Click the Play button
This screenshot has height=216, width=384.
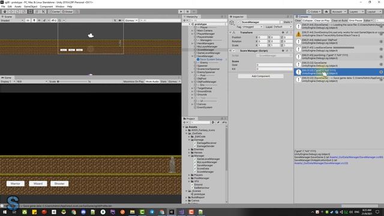181,11
